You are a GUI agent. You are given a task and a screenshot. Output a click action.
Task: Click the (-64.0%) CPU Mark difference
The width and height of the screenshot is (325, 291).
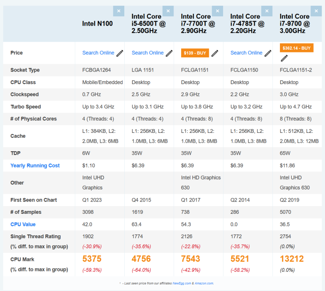pos(141,270)
